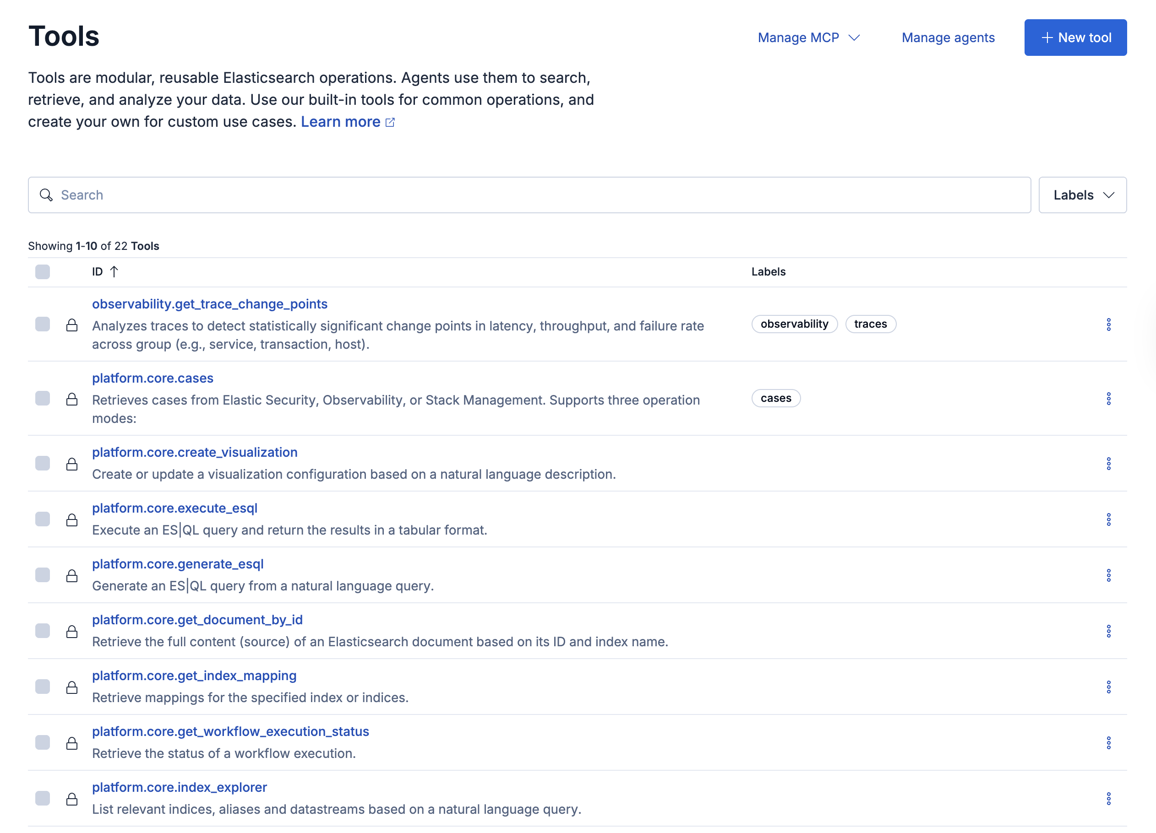The height and width of the screenshot is (833, 1156).
Task: Click the search magnifier icon
Action: (46, 195)
